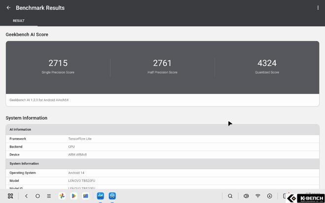Launch Google Play Store from the taskbar

pos(74,196)
